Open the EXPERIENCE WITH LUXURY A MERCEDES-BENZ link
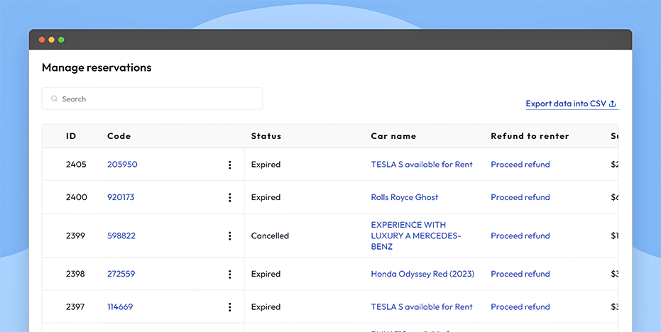661x332 pixels. point(416,236)
